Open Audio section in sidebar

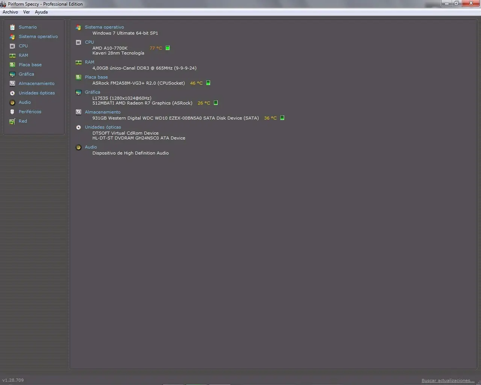[x=25, y=102]
